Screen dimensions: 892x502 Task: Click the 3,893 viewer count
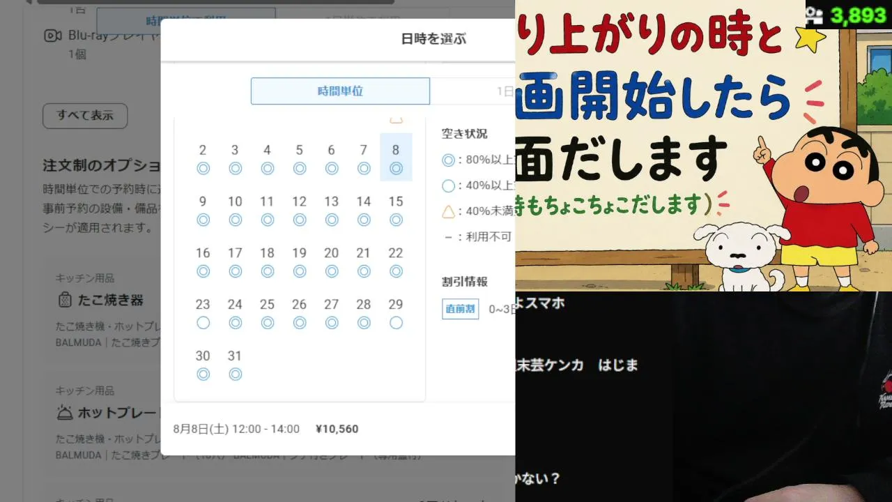858,15
